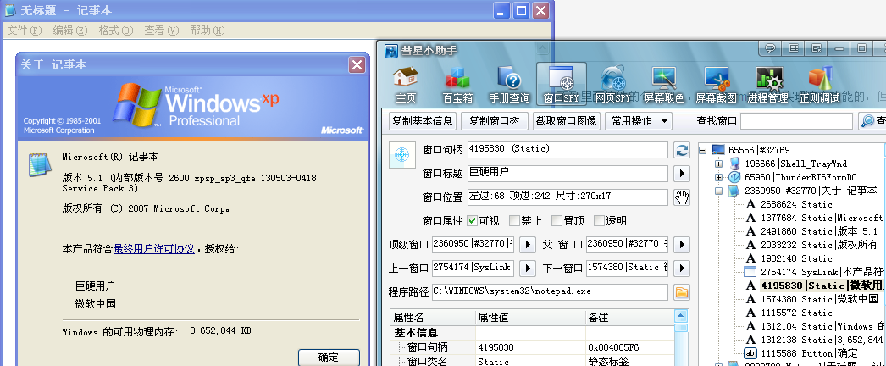Open the 正则调试 regex debugger
This screenshot has width=886, height=366.
[x=819, y=85]
